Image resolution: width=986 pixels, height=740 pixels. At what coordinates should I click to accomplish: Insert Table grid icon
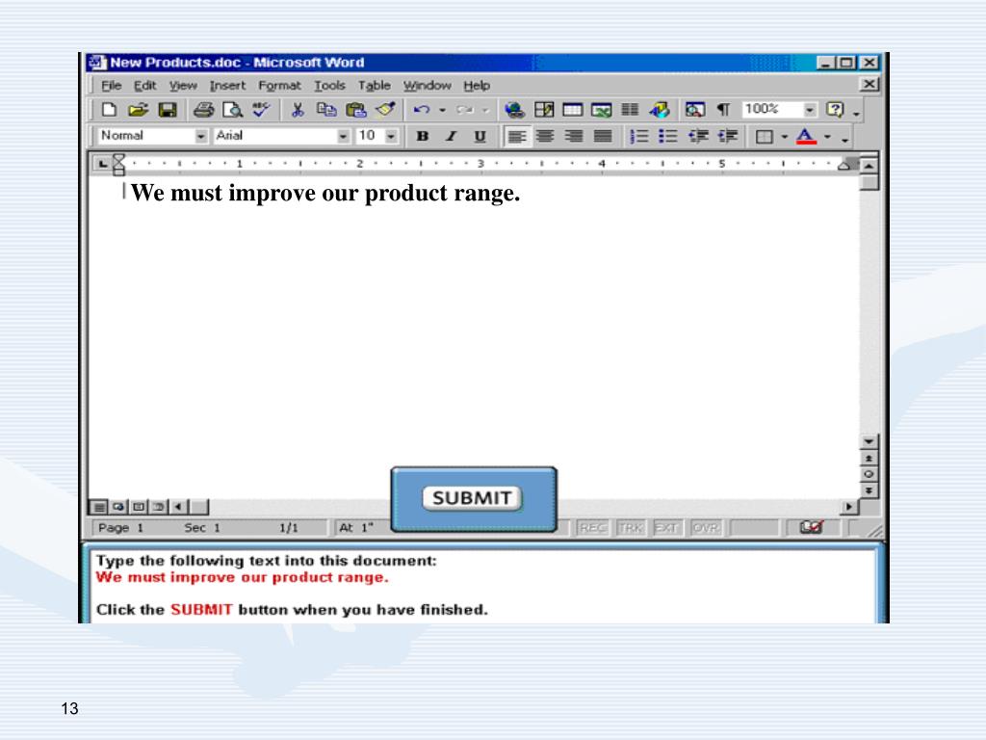click(x=572, y=110)
